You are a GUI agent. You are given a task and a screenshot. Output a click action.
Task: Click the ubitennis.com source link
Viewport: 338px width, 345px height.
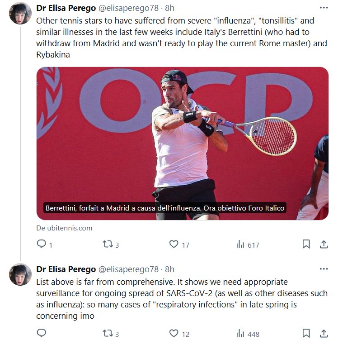coord(64,228)
